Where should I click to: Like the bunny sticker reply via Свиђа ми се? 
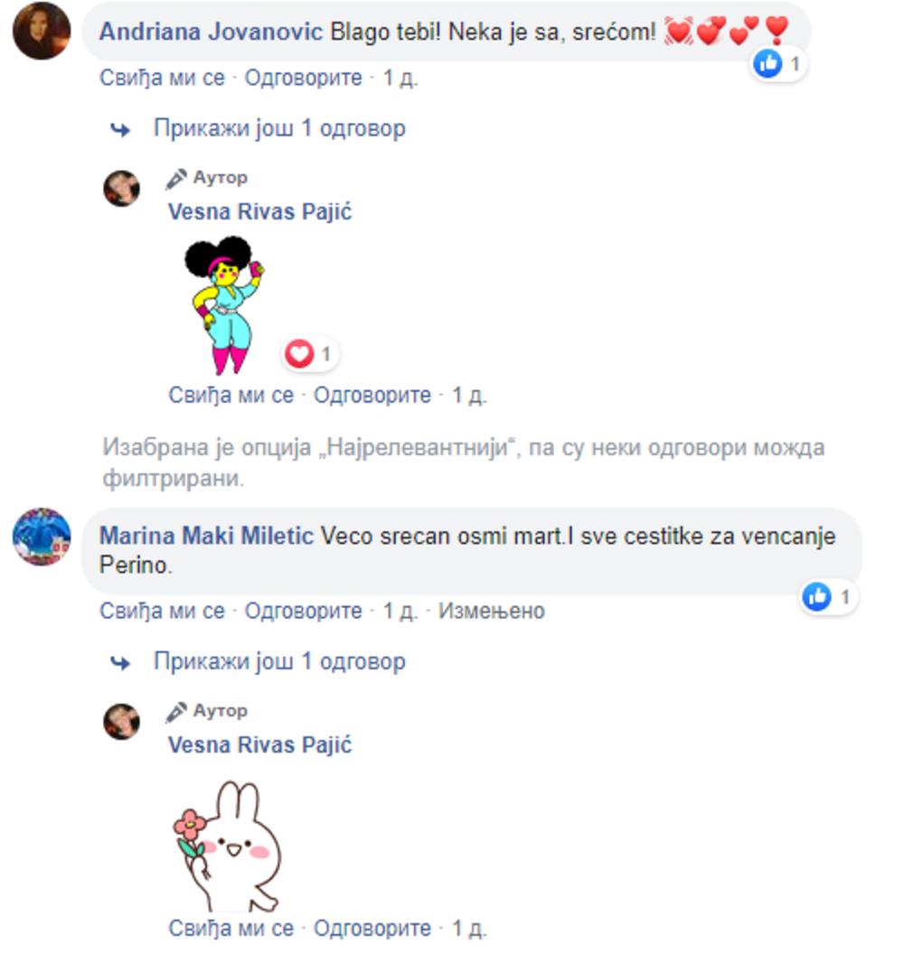pyautogui.click(x=231, y=928)
